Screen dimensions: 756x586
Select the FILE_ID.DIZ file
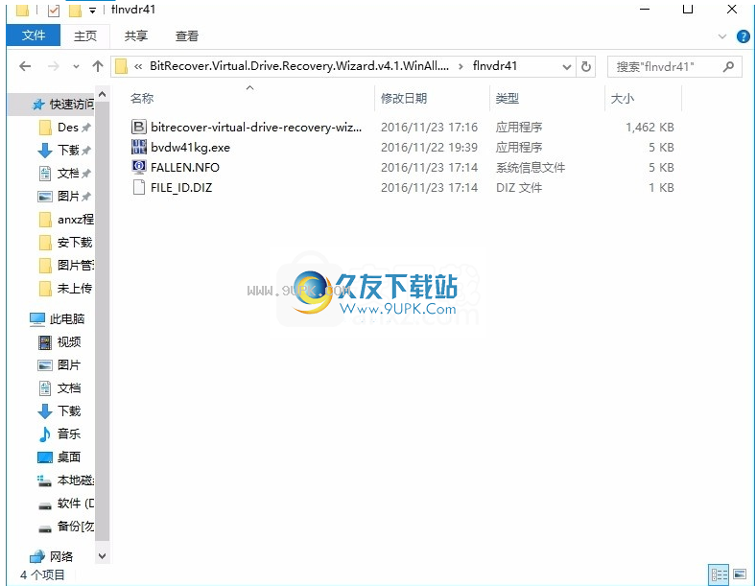181,188
